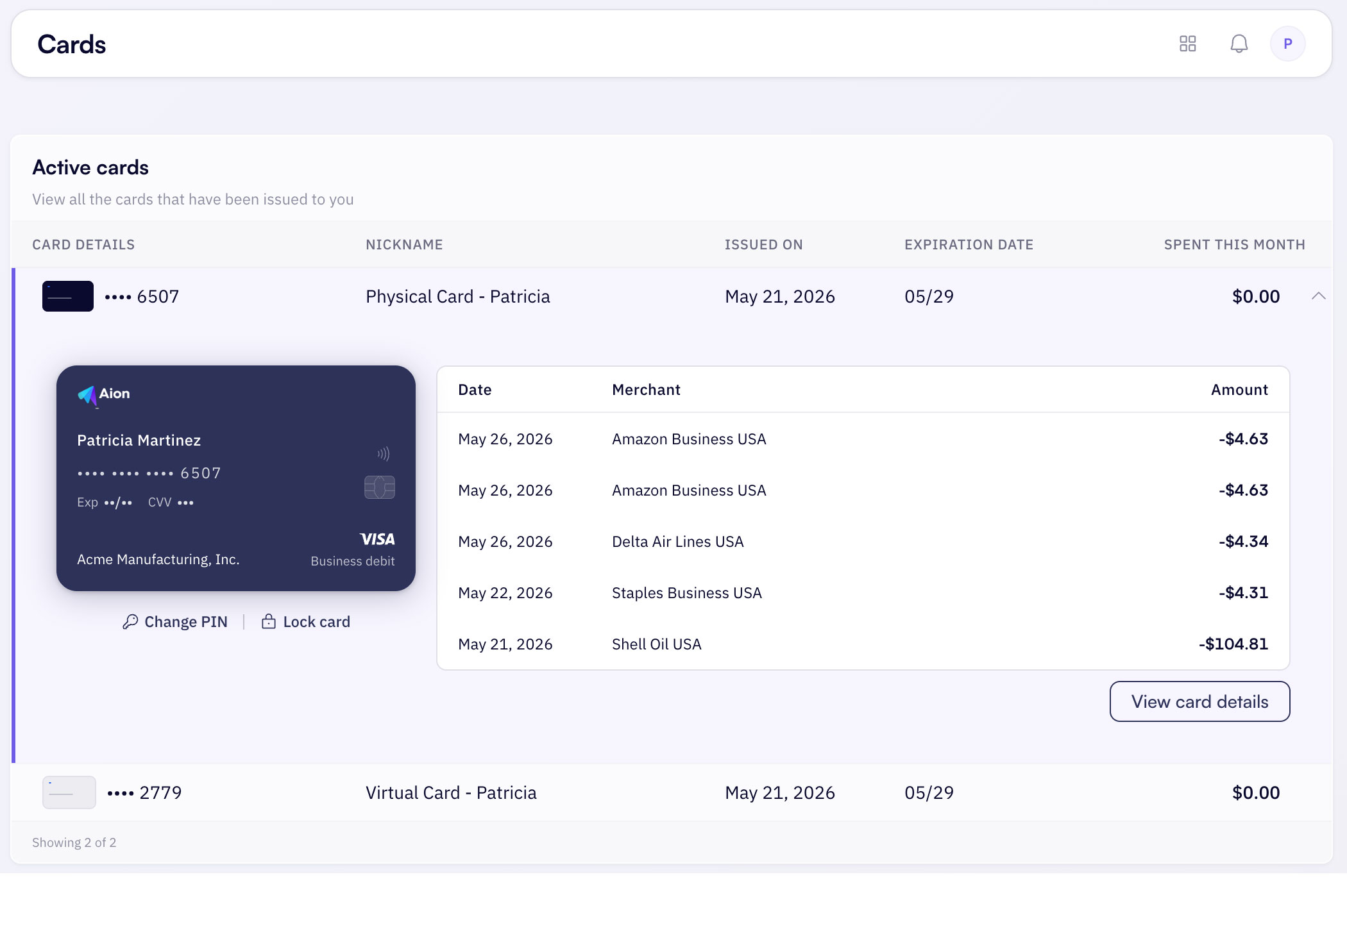Collapse the card 6507 row chevron

click(x=1318, y=296)
